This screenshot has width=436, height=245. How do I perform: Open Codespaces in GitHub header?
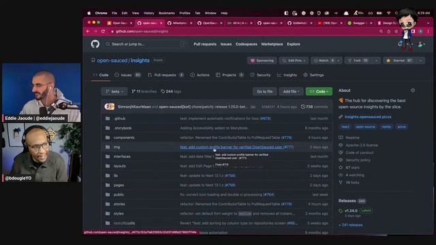click(x=247, y=44)
